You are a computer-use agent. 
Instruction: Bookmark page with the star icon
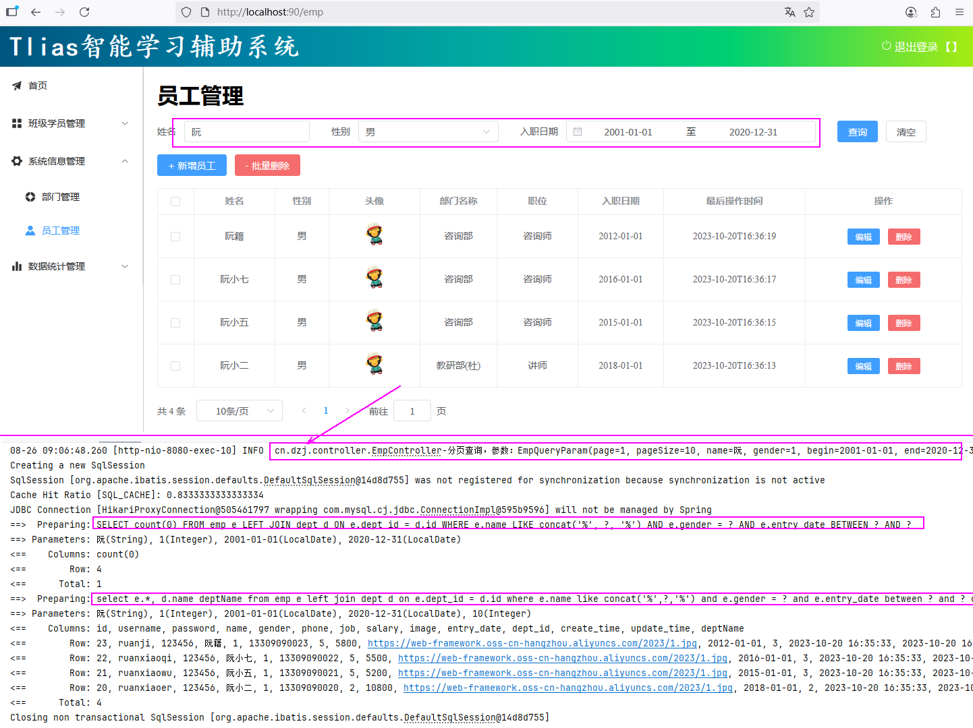809,12
